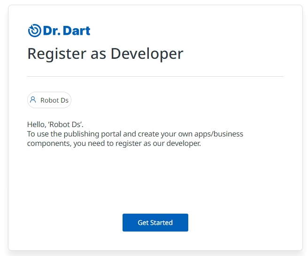308x256 pixels.
Task: Click the Robot Ds name label in chip
Action: (x=54, y=100)
